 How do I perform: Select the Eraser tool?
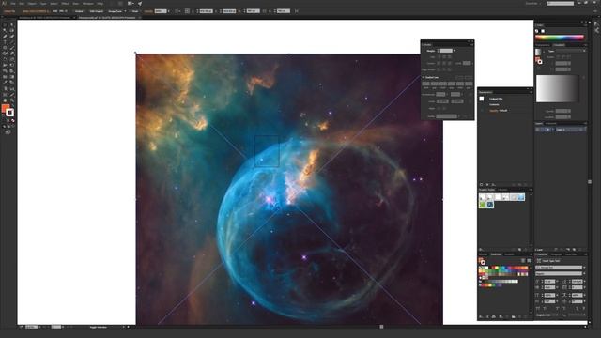12,54
